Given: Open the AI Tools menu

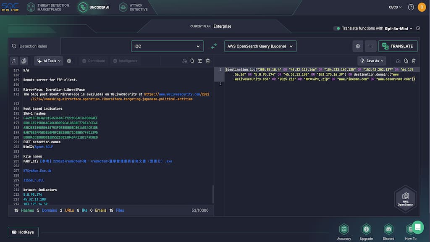Looking at the screenshot, I should click(49, 61).
